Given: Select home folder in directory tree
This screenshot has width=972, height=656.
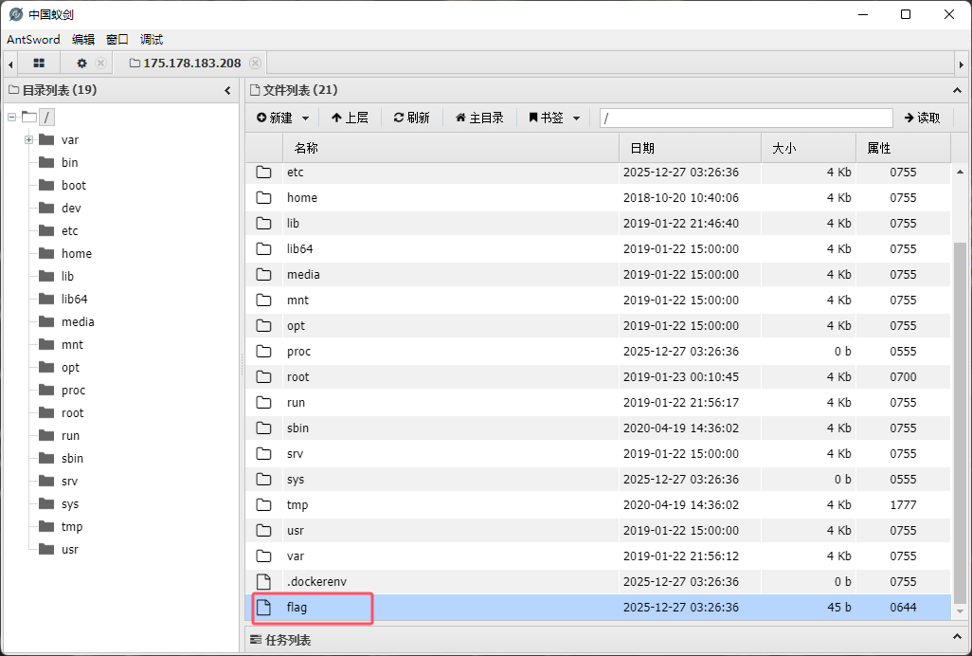Looking at the screenshot, I should [76, 254].
